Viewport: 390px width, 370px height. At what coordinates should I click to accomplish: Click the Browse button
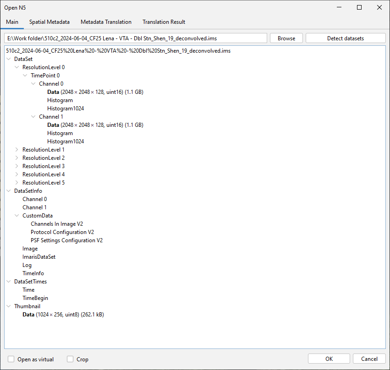coord(286,38)
